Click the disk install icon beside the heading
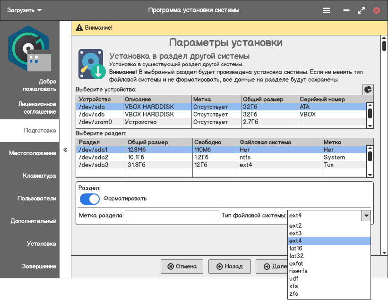 pos(92,65)
